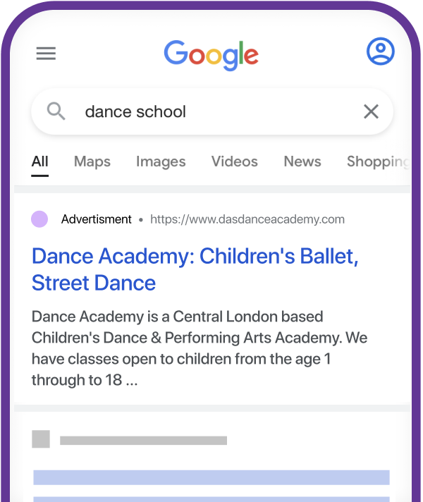Click the Advertisment label
Viewport: 423px width, 502px height.
(x=97, y=219)
